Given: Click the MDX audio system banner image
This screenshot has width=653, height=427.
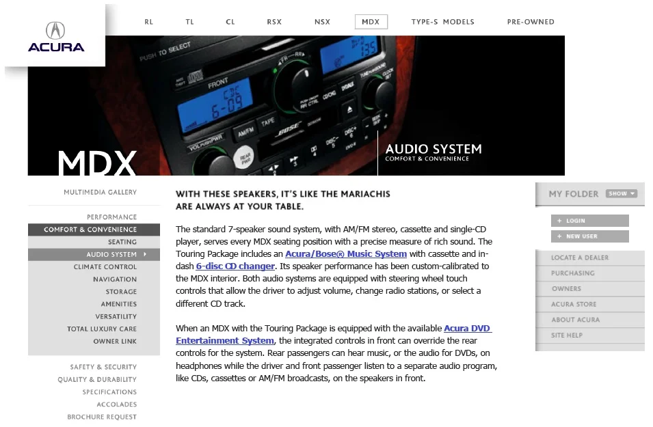Looking at the screenshot, I should pos(296,105).
